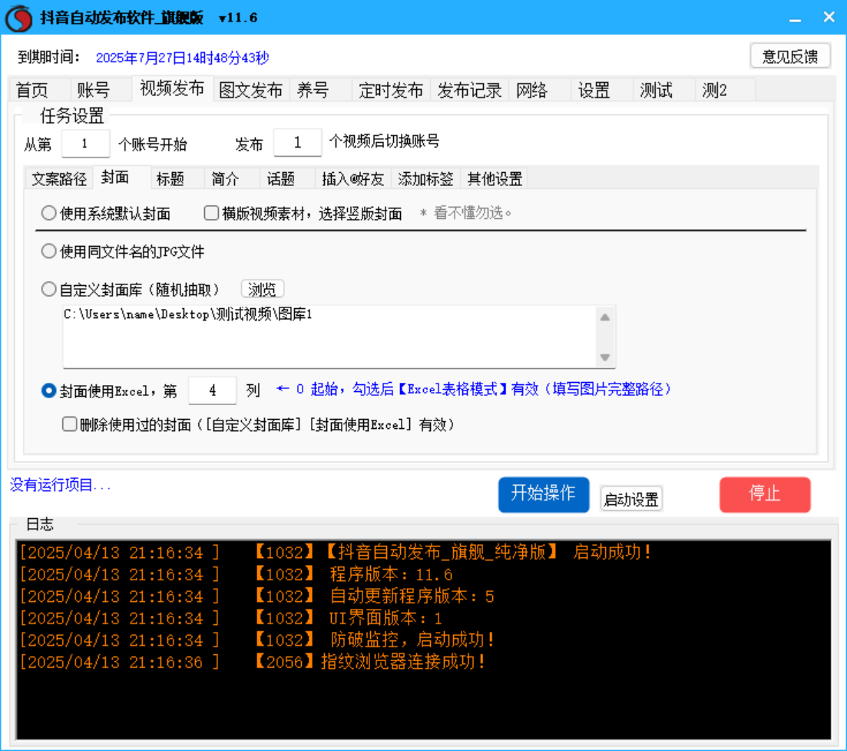Choose 自定义封面库（随机抽取） radio option
Screen dimensions: 847x751
(131, 290)
